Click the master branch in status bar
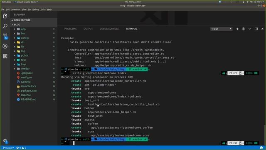Image resolution: width=266 pixels, height=150 pixels. coord(8,148)
